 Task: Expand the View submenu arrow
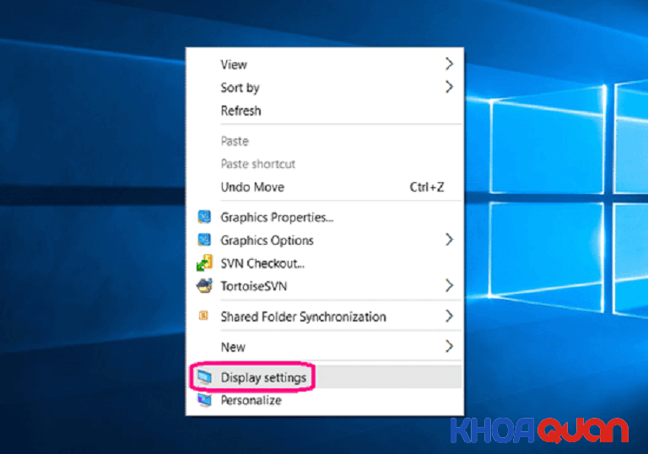point(449,64)
